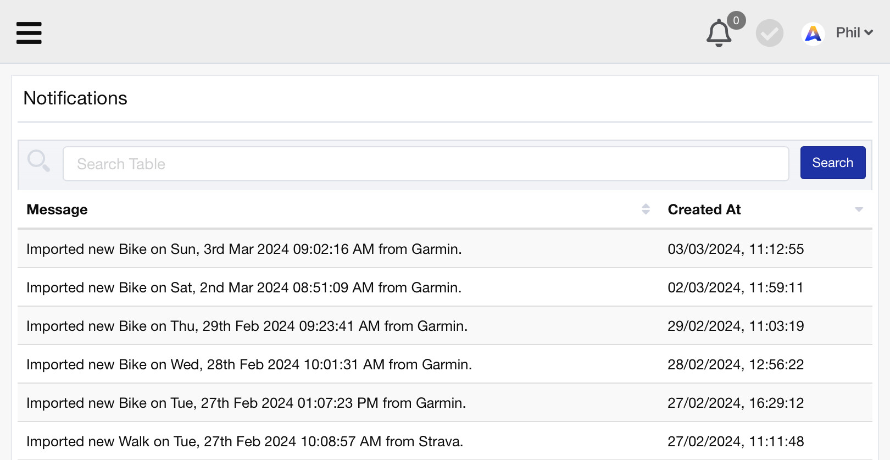890x460 pixels.
Task: Select the 2nd Mar Bike import notification
Action: [244, 287]
